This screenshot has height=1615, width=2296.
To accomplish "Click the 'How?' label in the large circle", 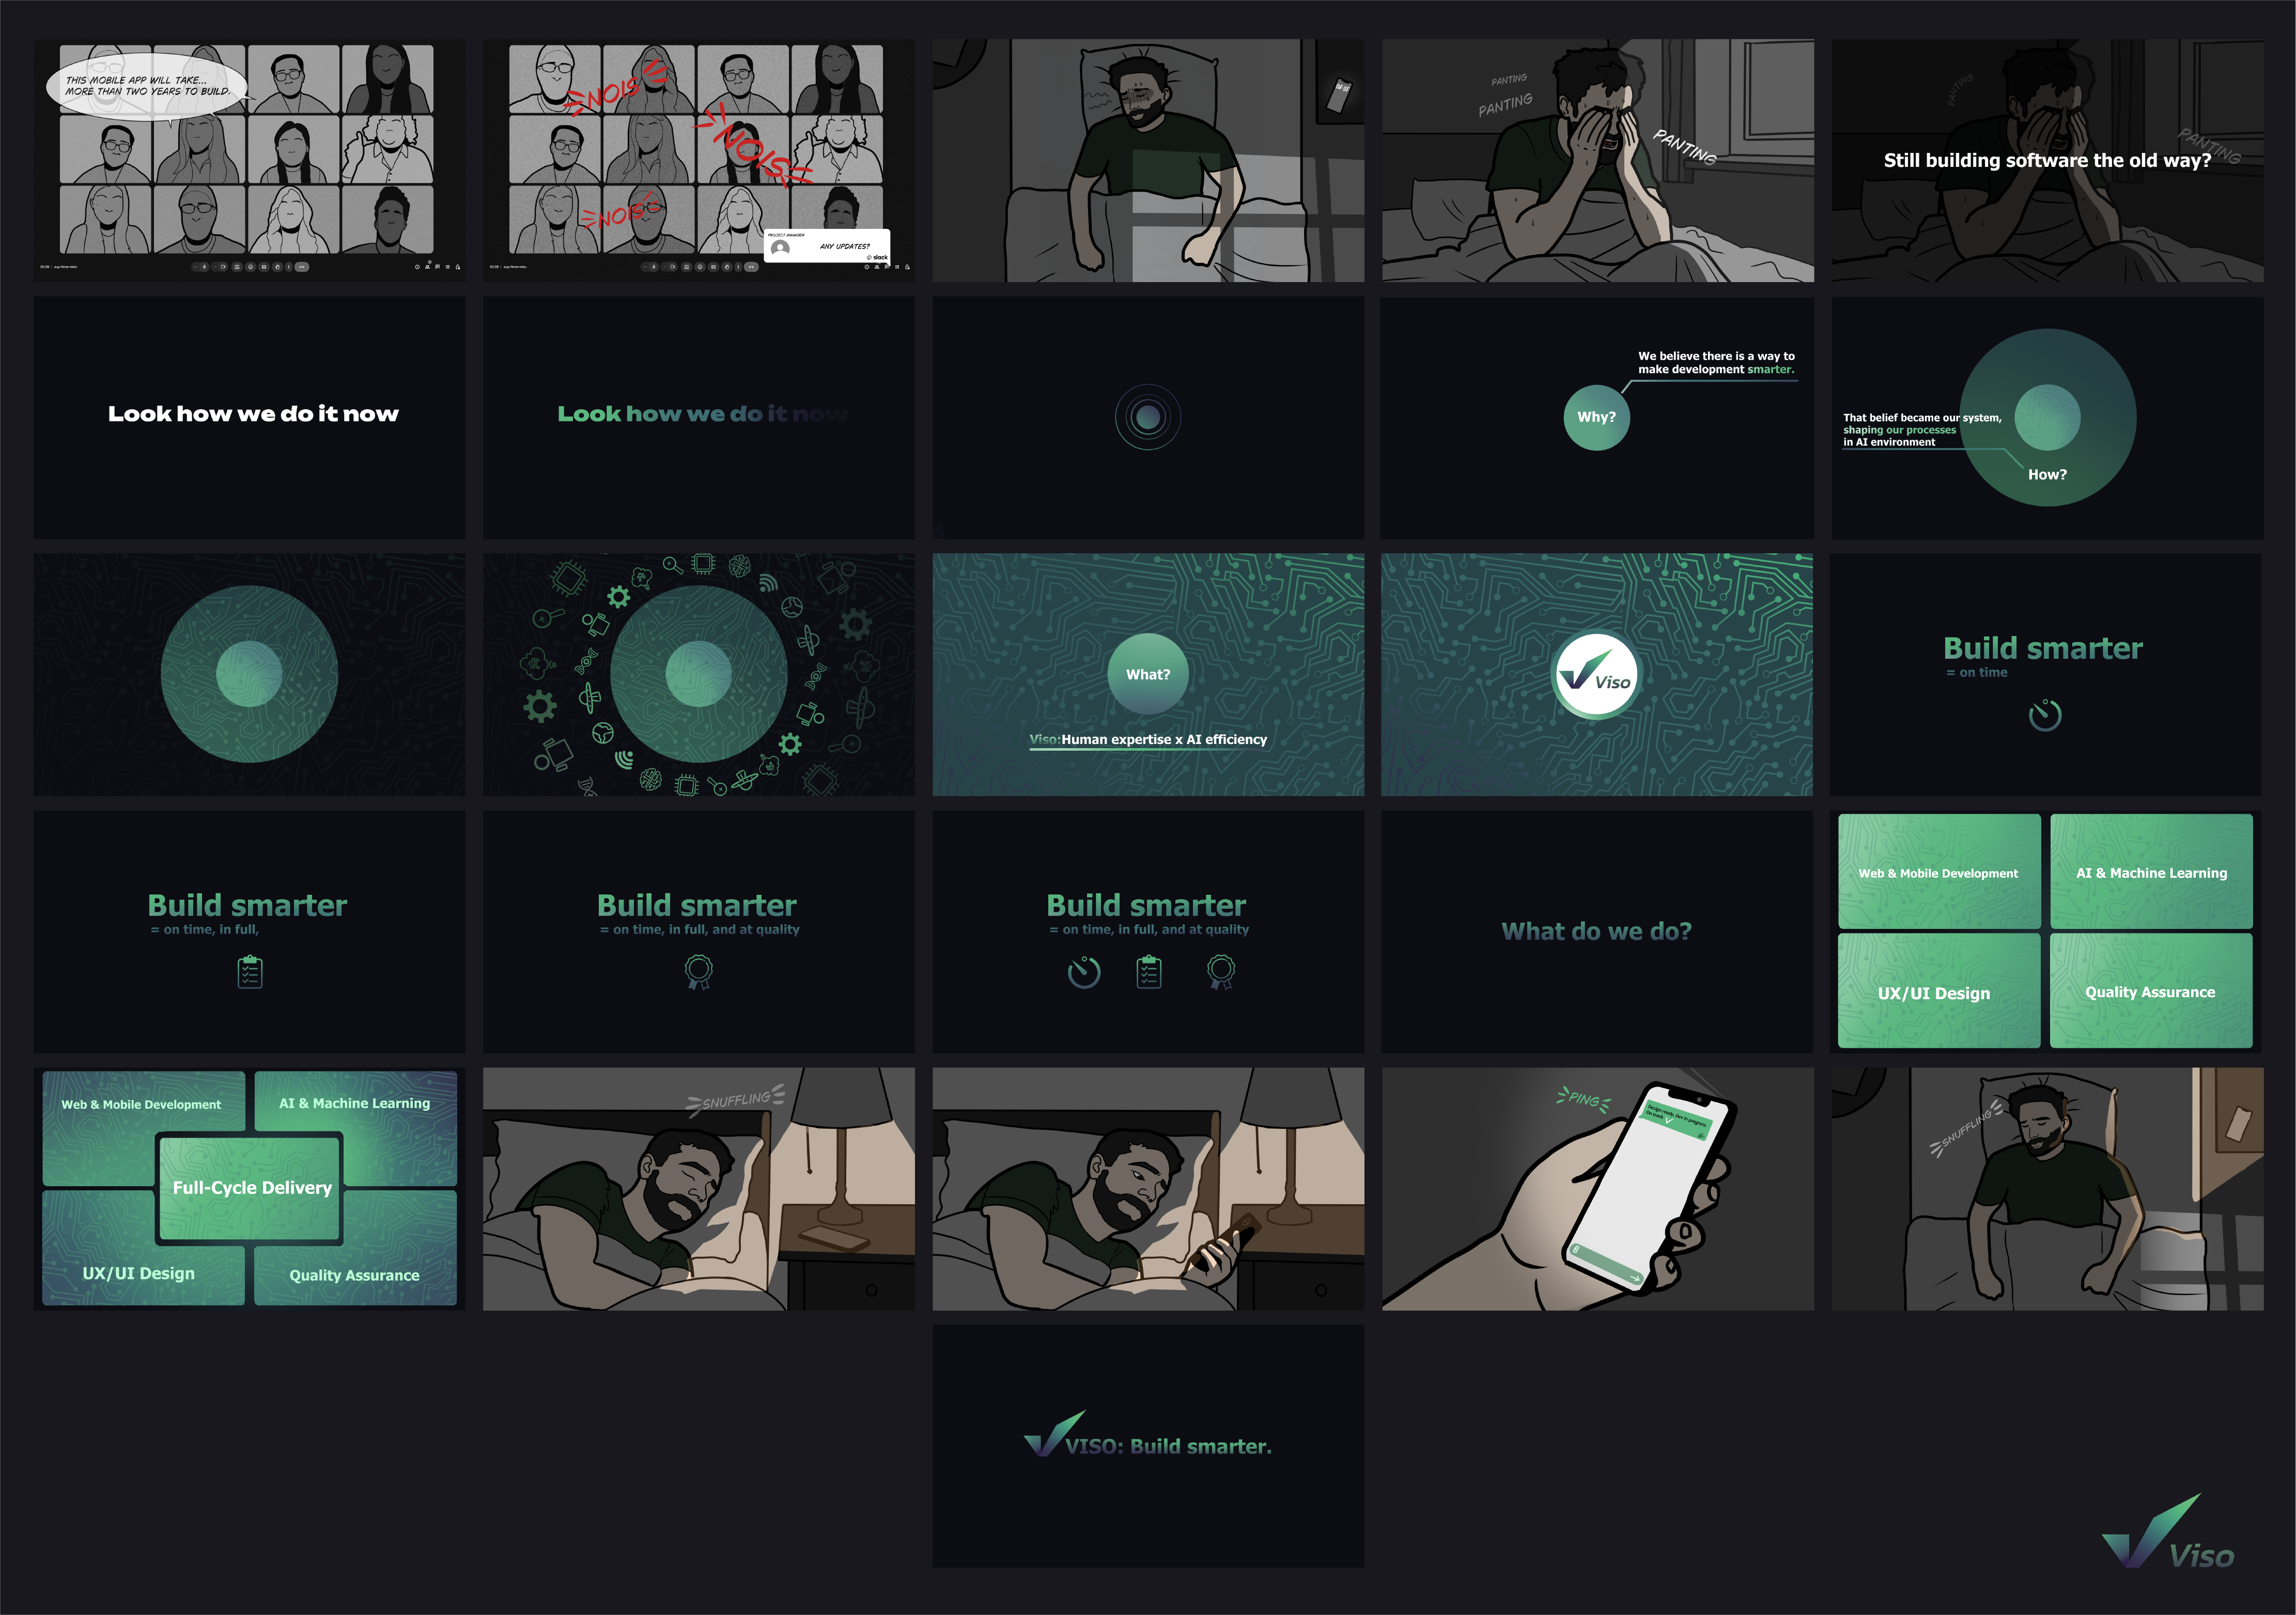I will tap(2047, 475).
